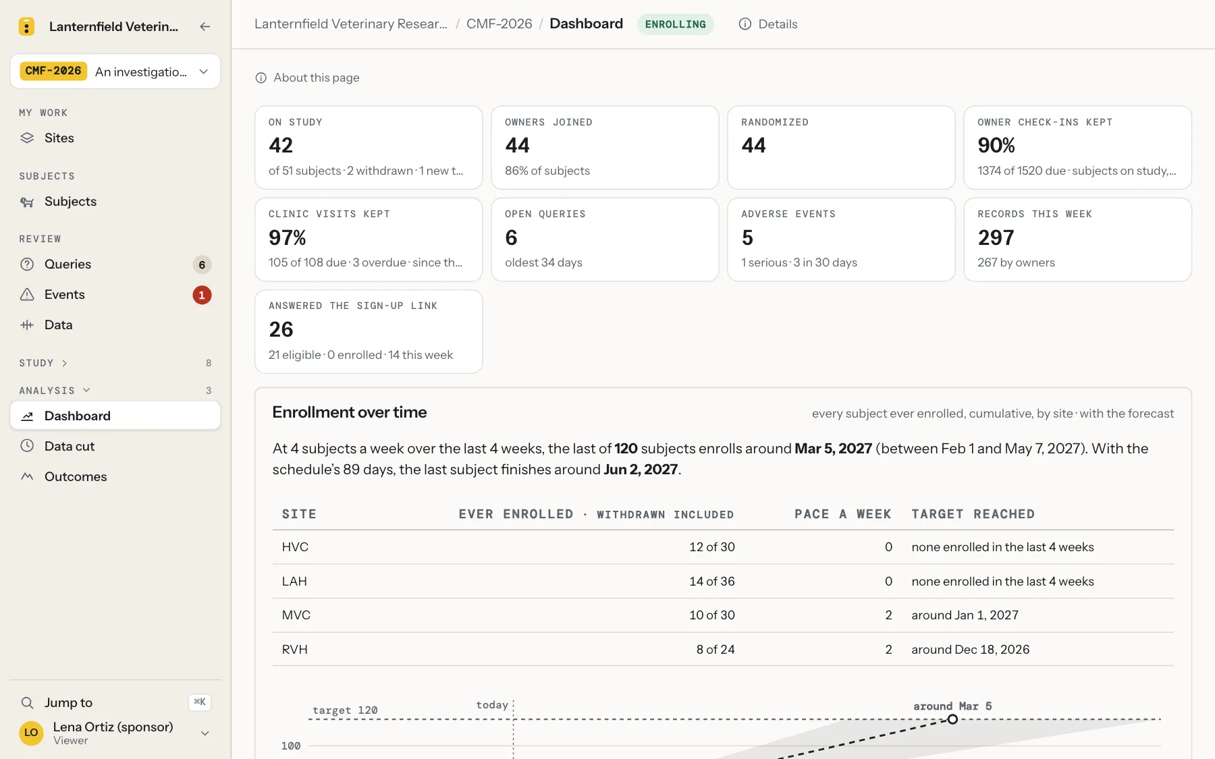1215x759 pixels.
Task: Expand About this page
Action: (307, 78)
